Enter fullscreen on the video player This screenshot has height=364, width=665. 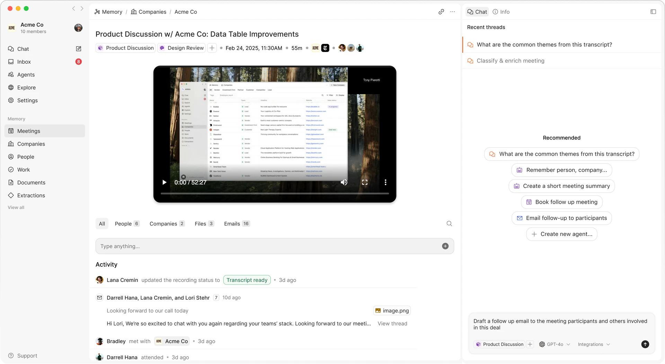click(365, 182)
